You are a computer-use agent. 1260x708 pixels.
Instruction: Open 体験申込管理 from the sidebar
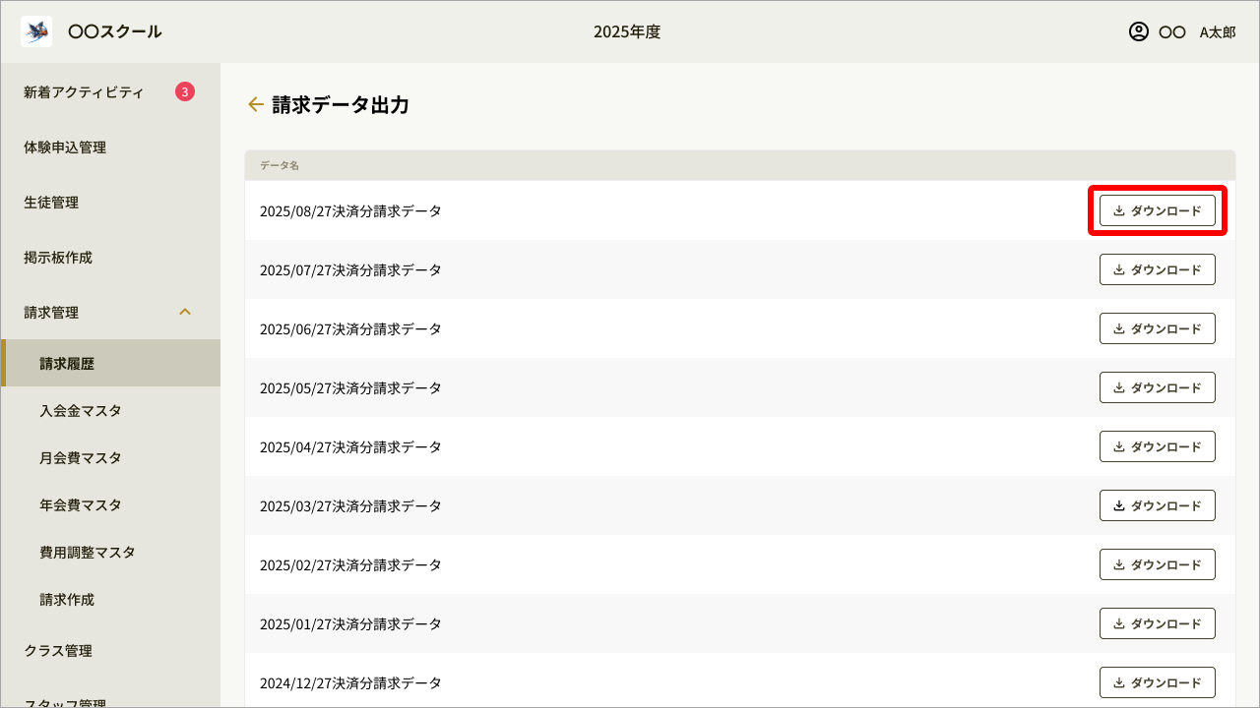pos(63,147)
